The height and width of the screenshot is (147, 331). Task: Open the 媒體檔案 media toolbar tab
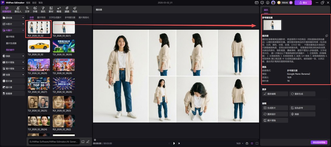pyautogui.click(x=7, y=9)
